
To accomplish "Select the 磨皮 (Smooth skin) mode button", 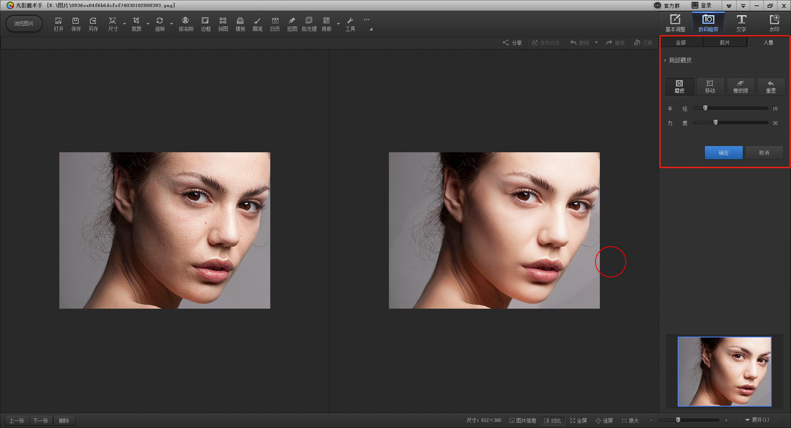I will tap(679, 87).
